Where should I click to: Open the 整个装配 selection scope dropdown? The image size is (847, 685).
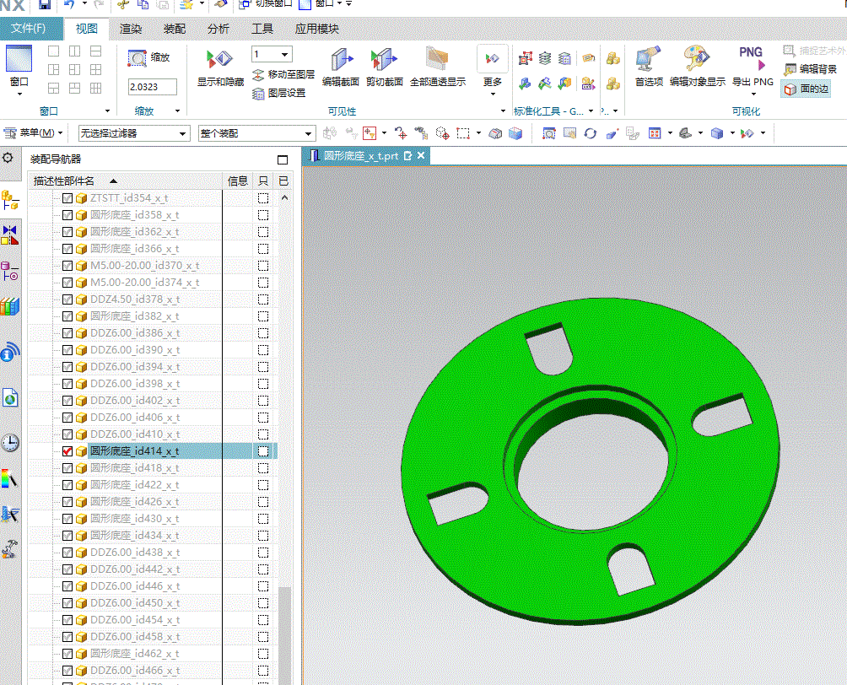pos(256,133)
